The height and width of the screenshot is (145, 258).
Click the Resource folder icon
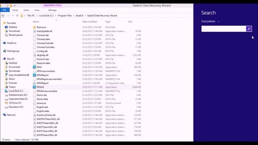pos(34,27)
